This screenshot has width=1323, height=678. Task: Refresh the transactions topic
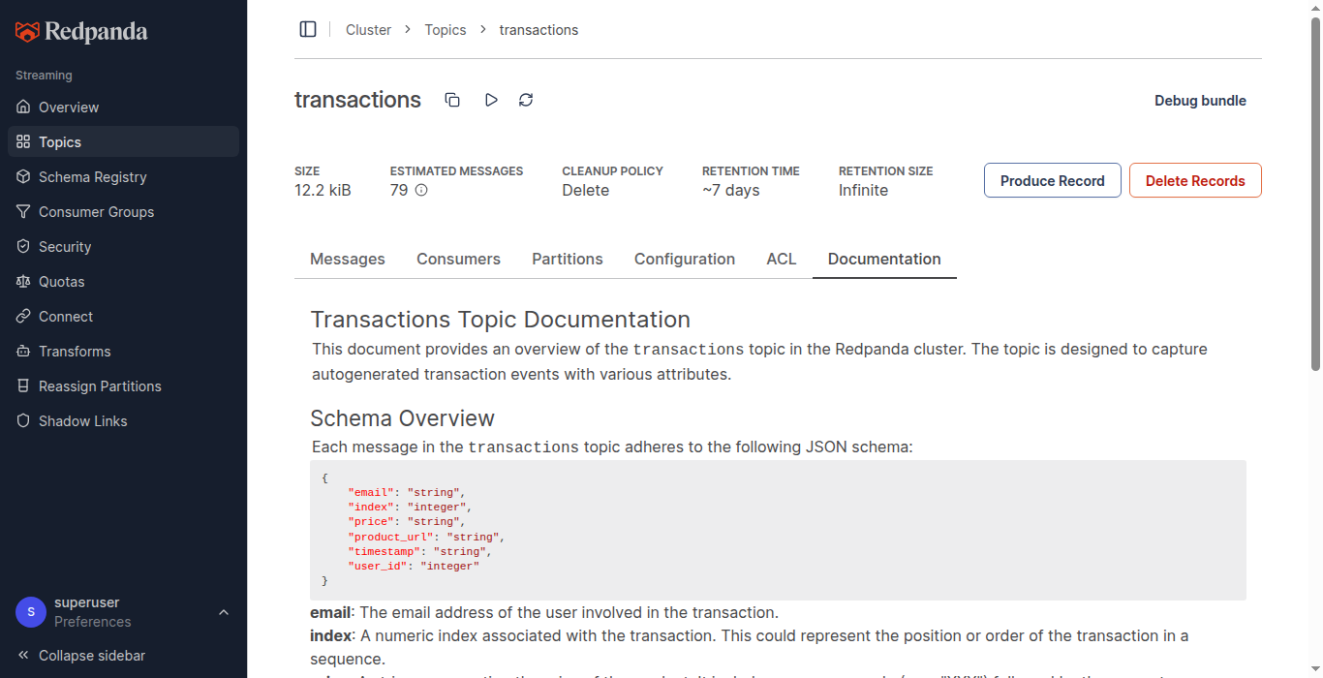click(x=526, y=100)
